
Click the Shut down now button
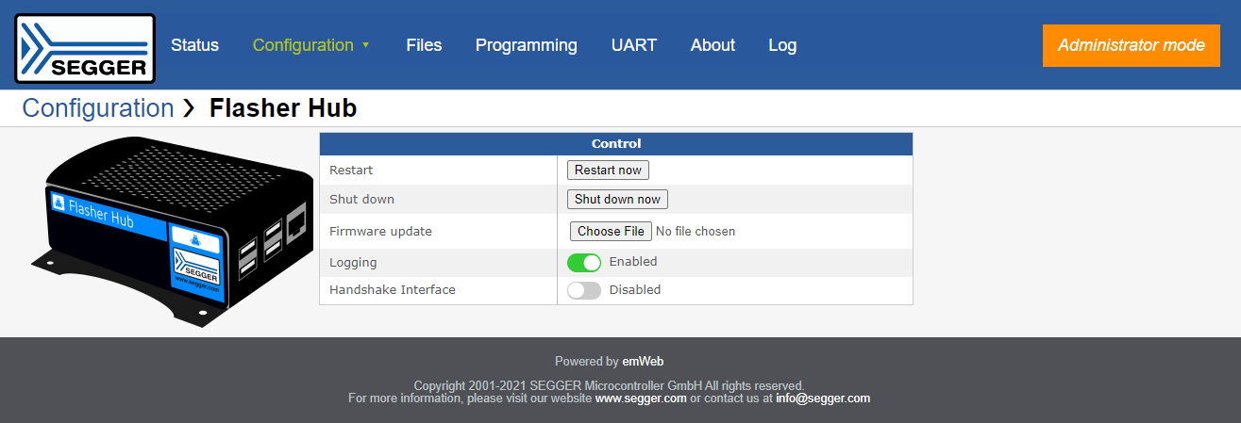pos(617,200)
